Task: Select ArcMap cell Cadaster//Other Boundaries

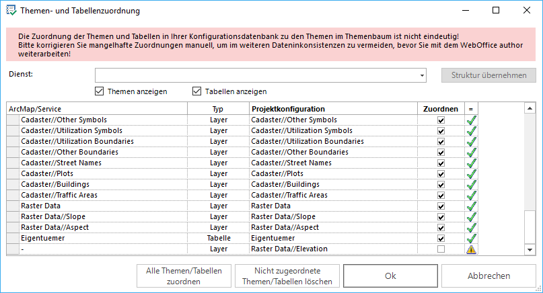Action: (103, 152)
